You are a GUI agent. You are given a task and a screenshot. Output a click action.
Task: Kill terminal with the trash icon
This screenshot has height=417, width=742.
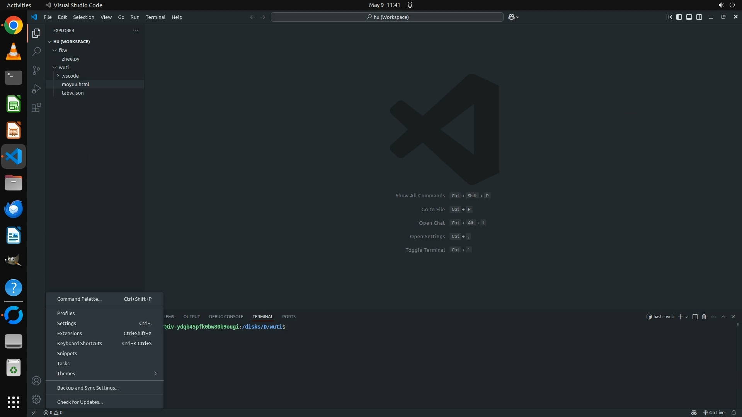[704, 317]
